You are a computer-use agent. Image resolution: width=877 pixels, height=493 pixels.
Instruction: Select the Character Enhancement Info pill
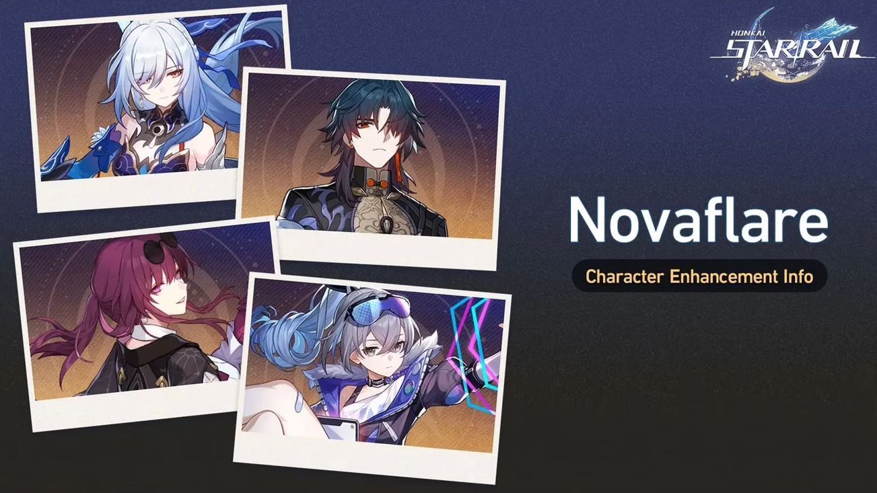click(699, 276)
